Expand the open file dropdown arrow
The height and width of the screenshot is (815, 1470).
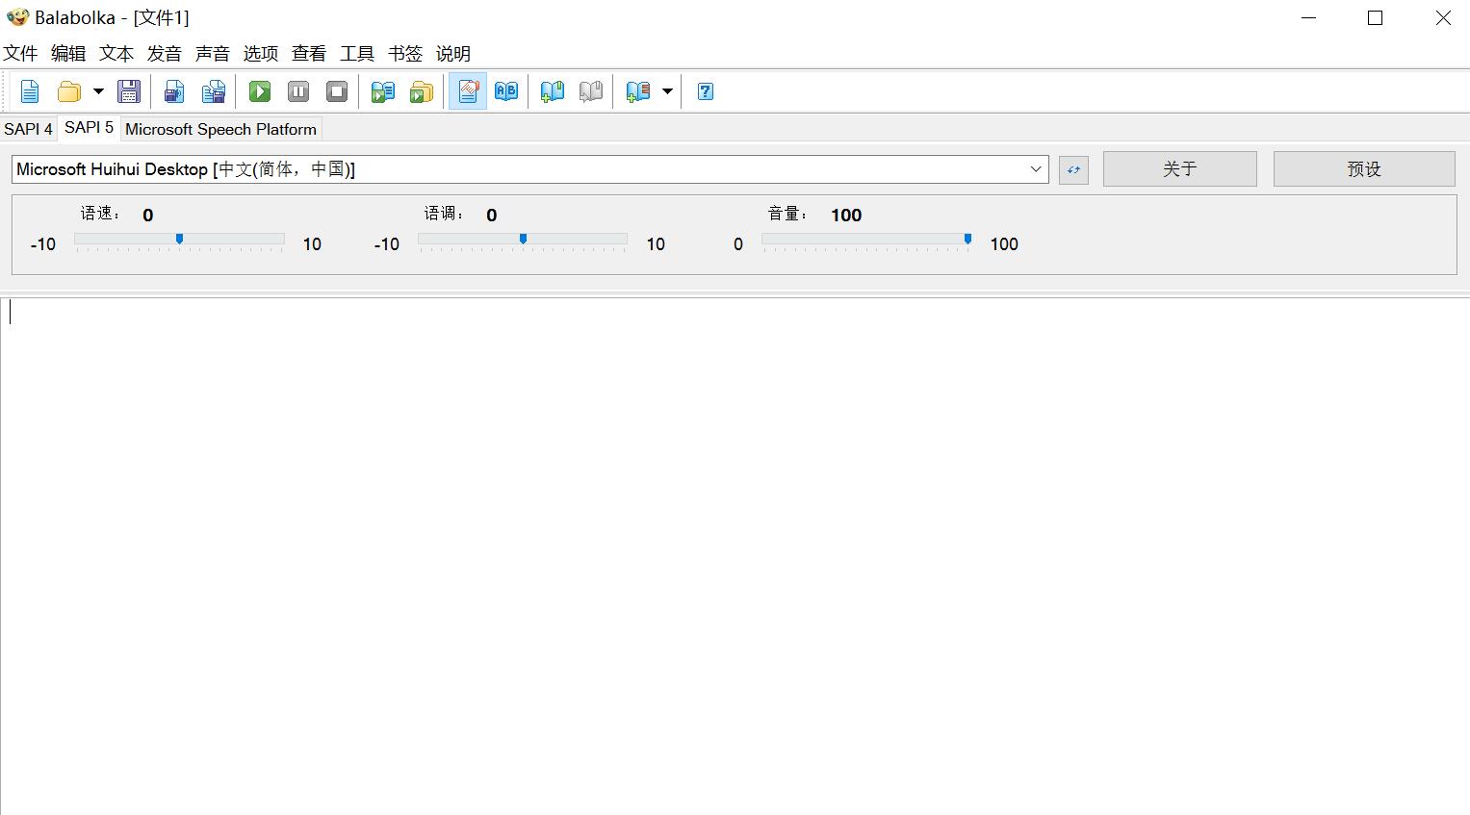click(x=98, y=91)
